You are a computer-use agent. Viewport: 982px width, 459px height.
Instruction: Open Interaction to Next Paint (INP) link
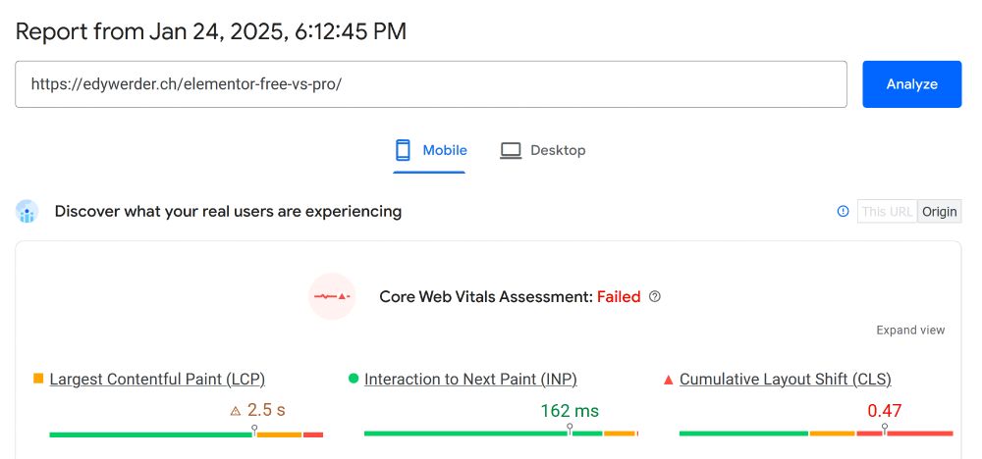[x=470, y=379]
